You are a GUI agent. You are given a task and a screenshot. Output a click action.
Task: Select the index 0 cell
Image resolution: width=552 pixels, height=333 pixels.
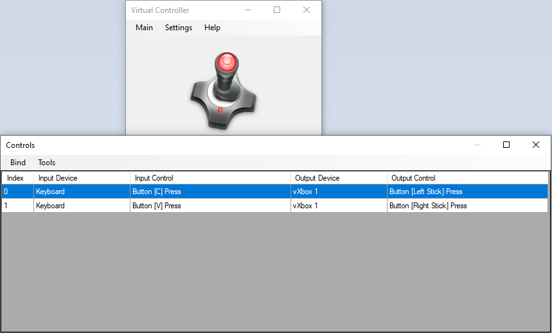pos(17,192)
